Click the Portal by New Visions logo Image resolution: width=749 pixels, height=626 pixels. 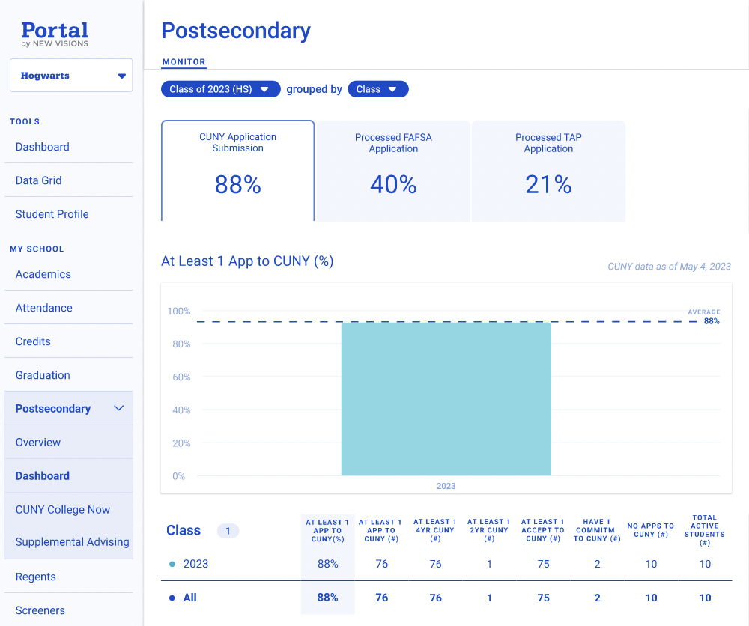click(x=55, y=34)
